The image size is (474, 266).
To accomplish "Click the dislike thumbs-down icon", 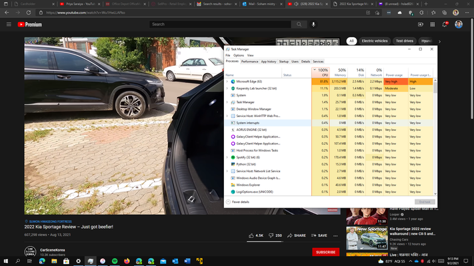I will coord(271,235).
